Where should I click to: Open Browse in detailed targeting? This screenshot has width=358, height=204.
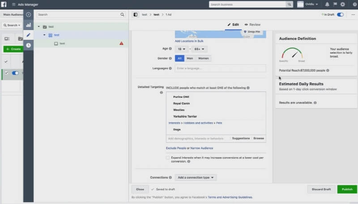tap(259, 138)
